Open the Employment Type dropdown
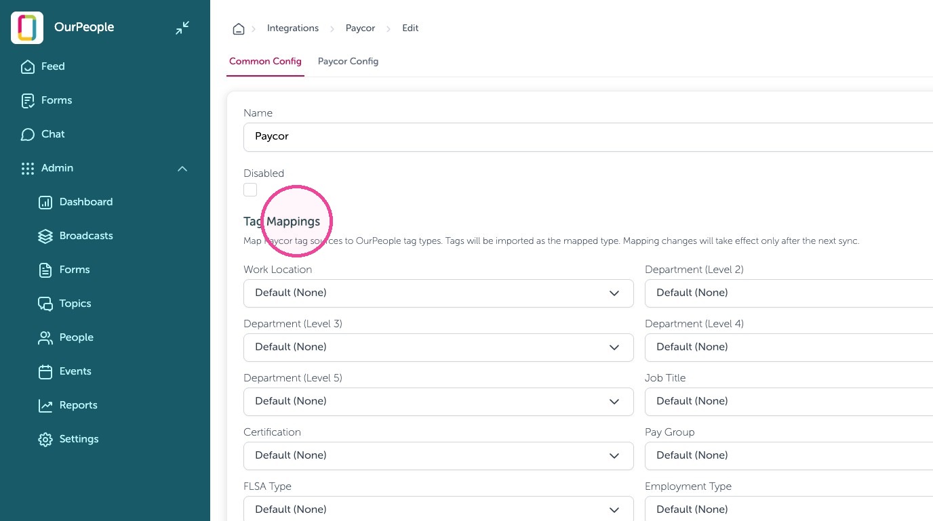Viewport: 933px width, 521px height. point(789,509)
